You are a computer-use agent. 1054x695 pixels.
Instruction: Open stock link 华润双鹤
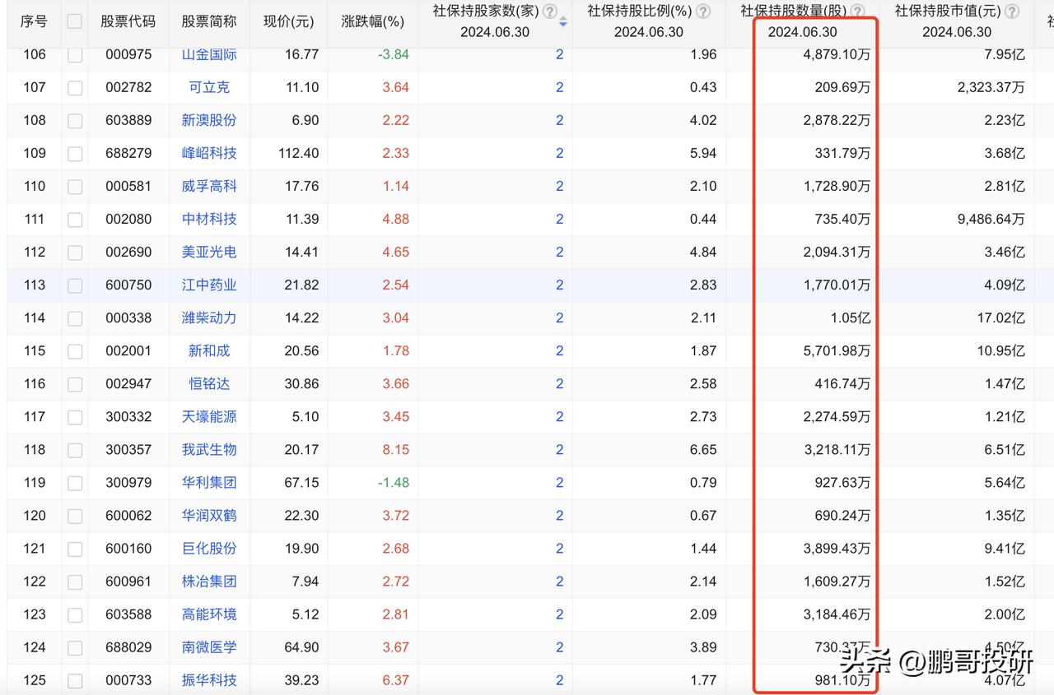(209, 515)
